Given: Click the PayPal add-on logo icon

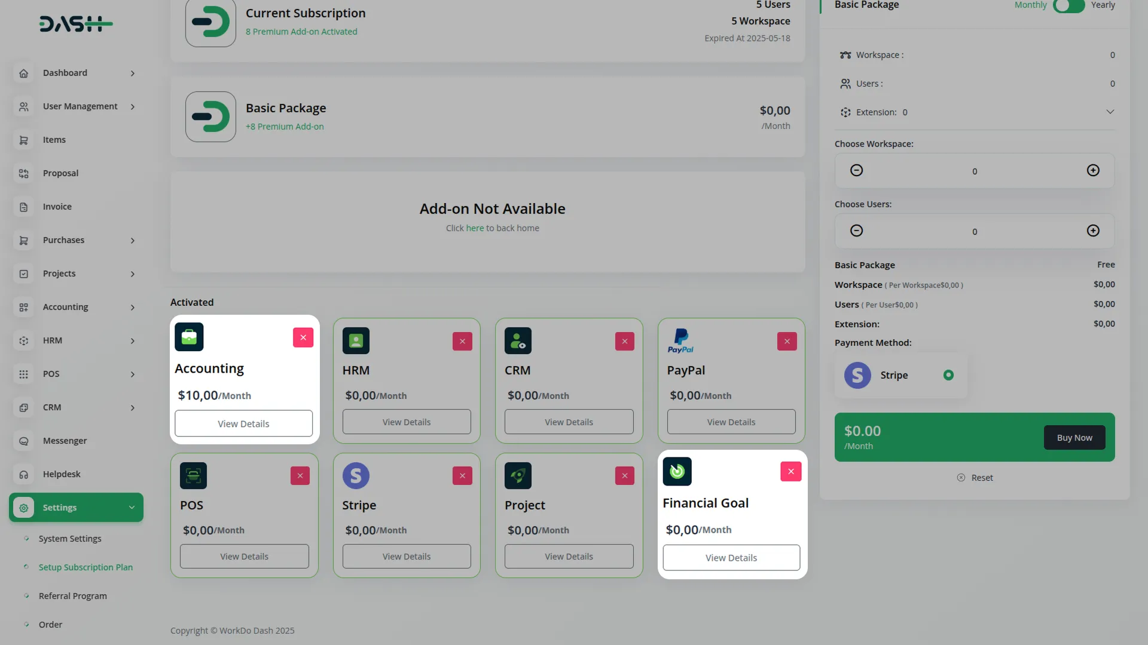Looking at the screenshot, I should click(x=680, y=341).
